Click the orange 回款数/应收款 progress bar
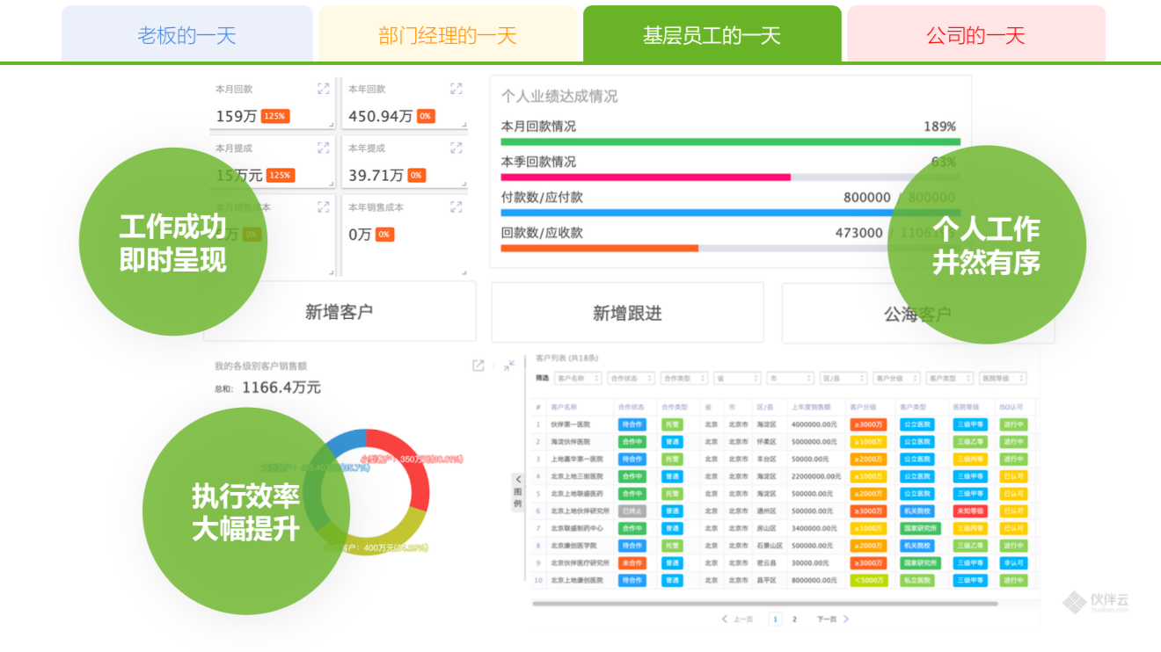 click(600, 248)
